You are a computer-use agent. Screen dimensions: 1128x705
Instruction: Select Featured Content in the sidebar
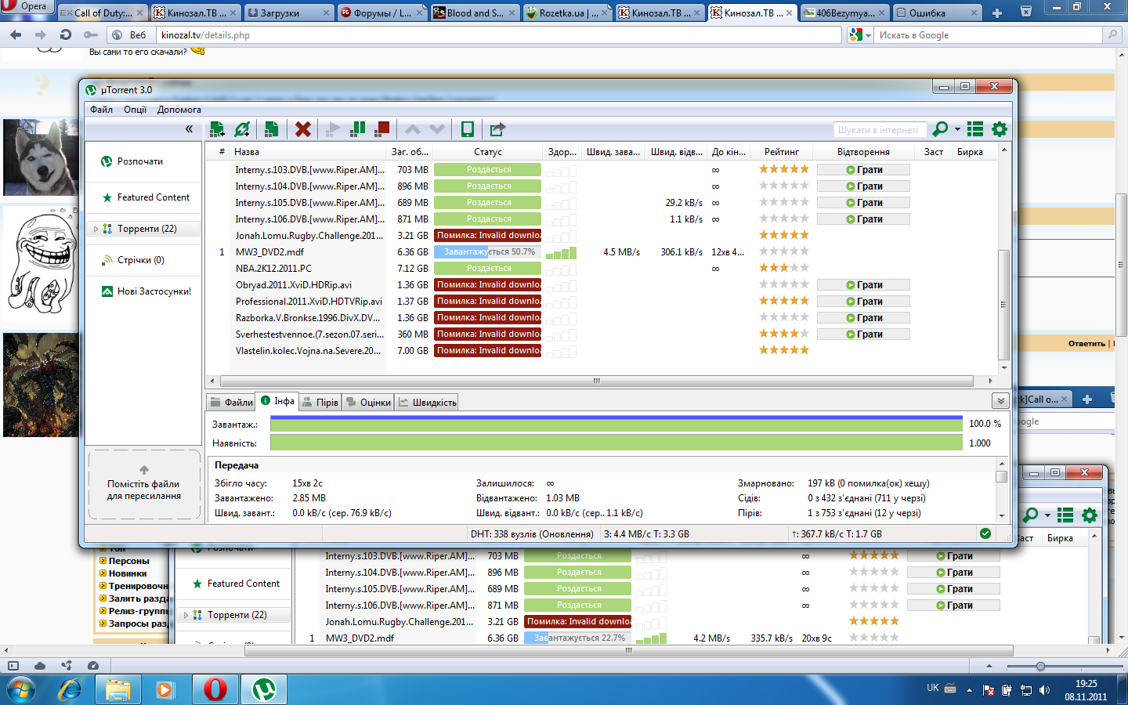[x=146, y=197]
